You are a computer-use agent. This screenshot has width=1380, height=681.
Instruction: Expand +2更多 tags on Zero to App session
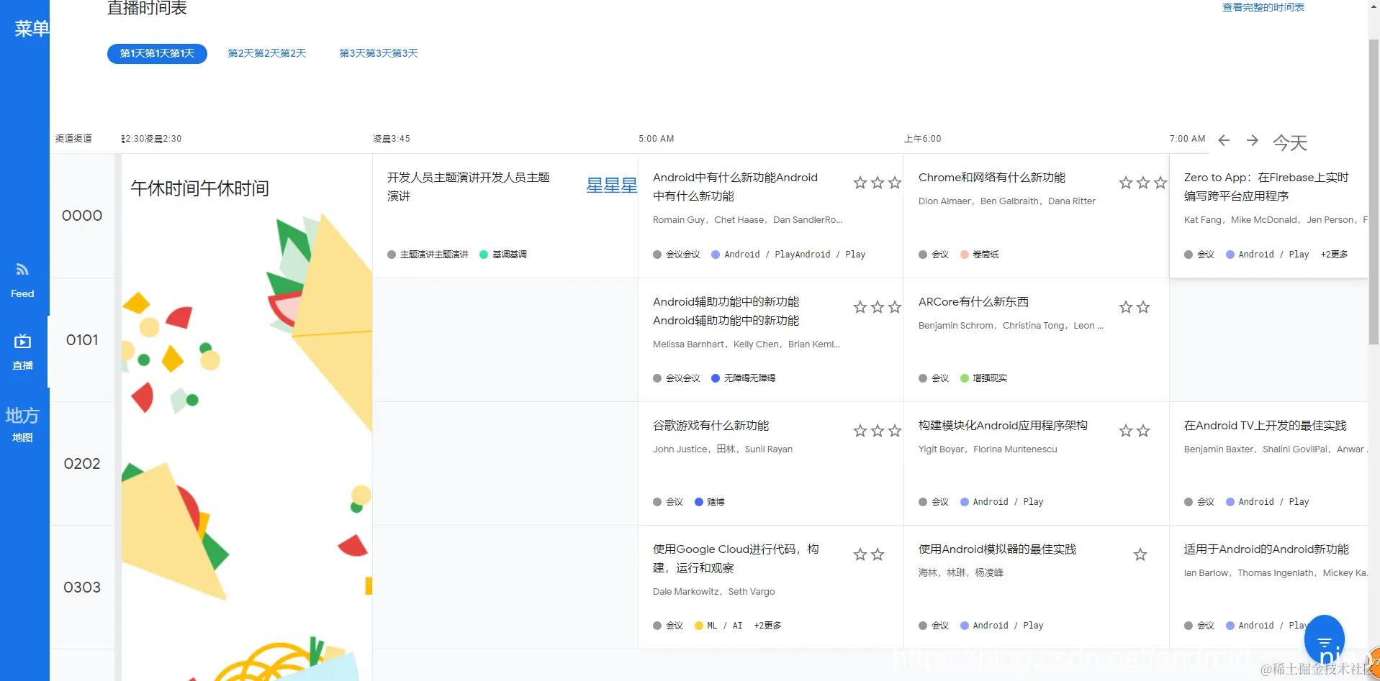[1333, 254]
